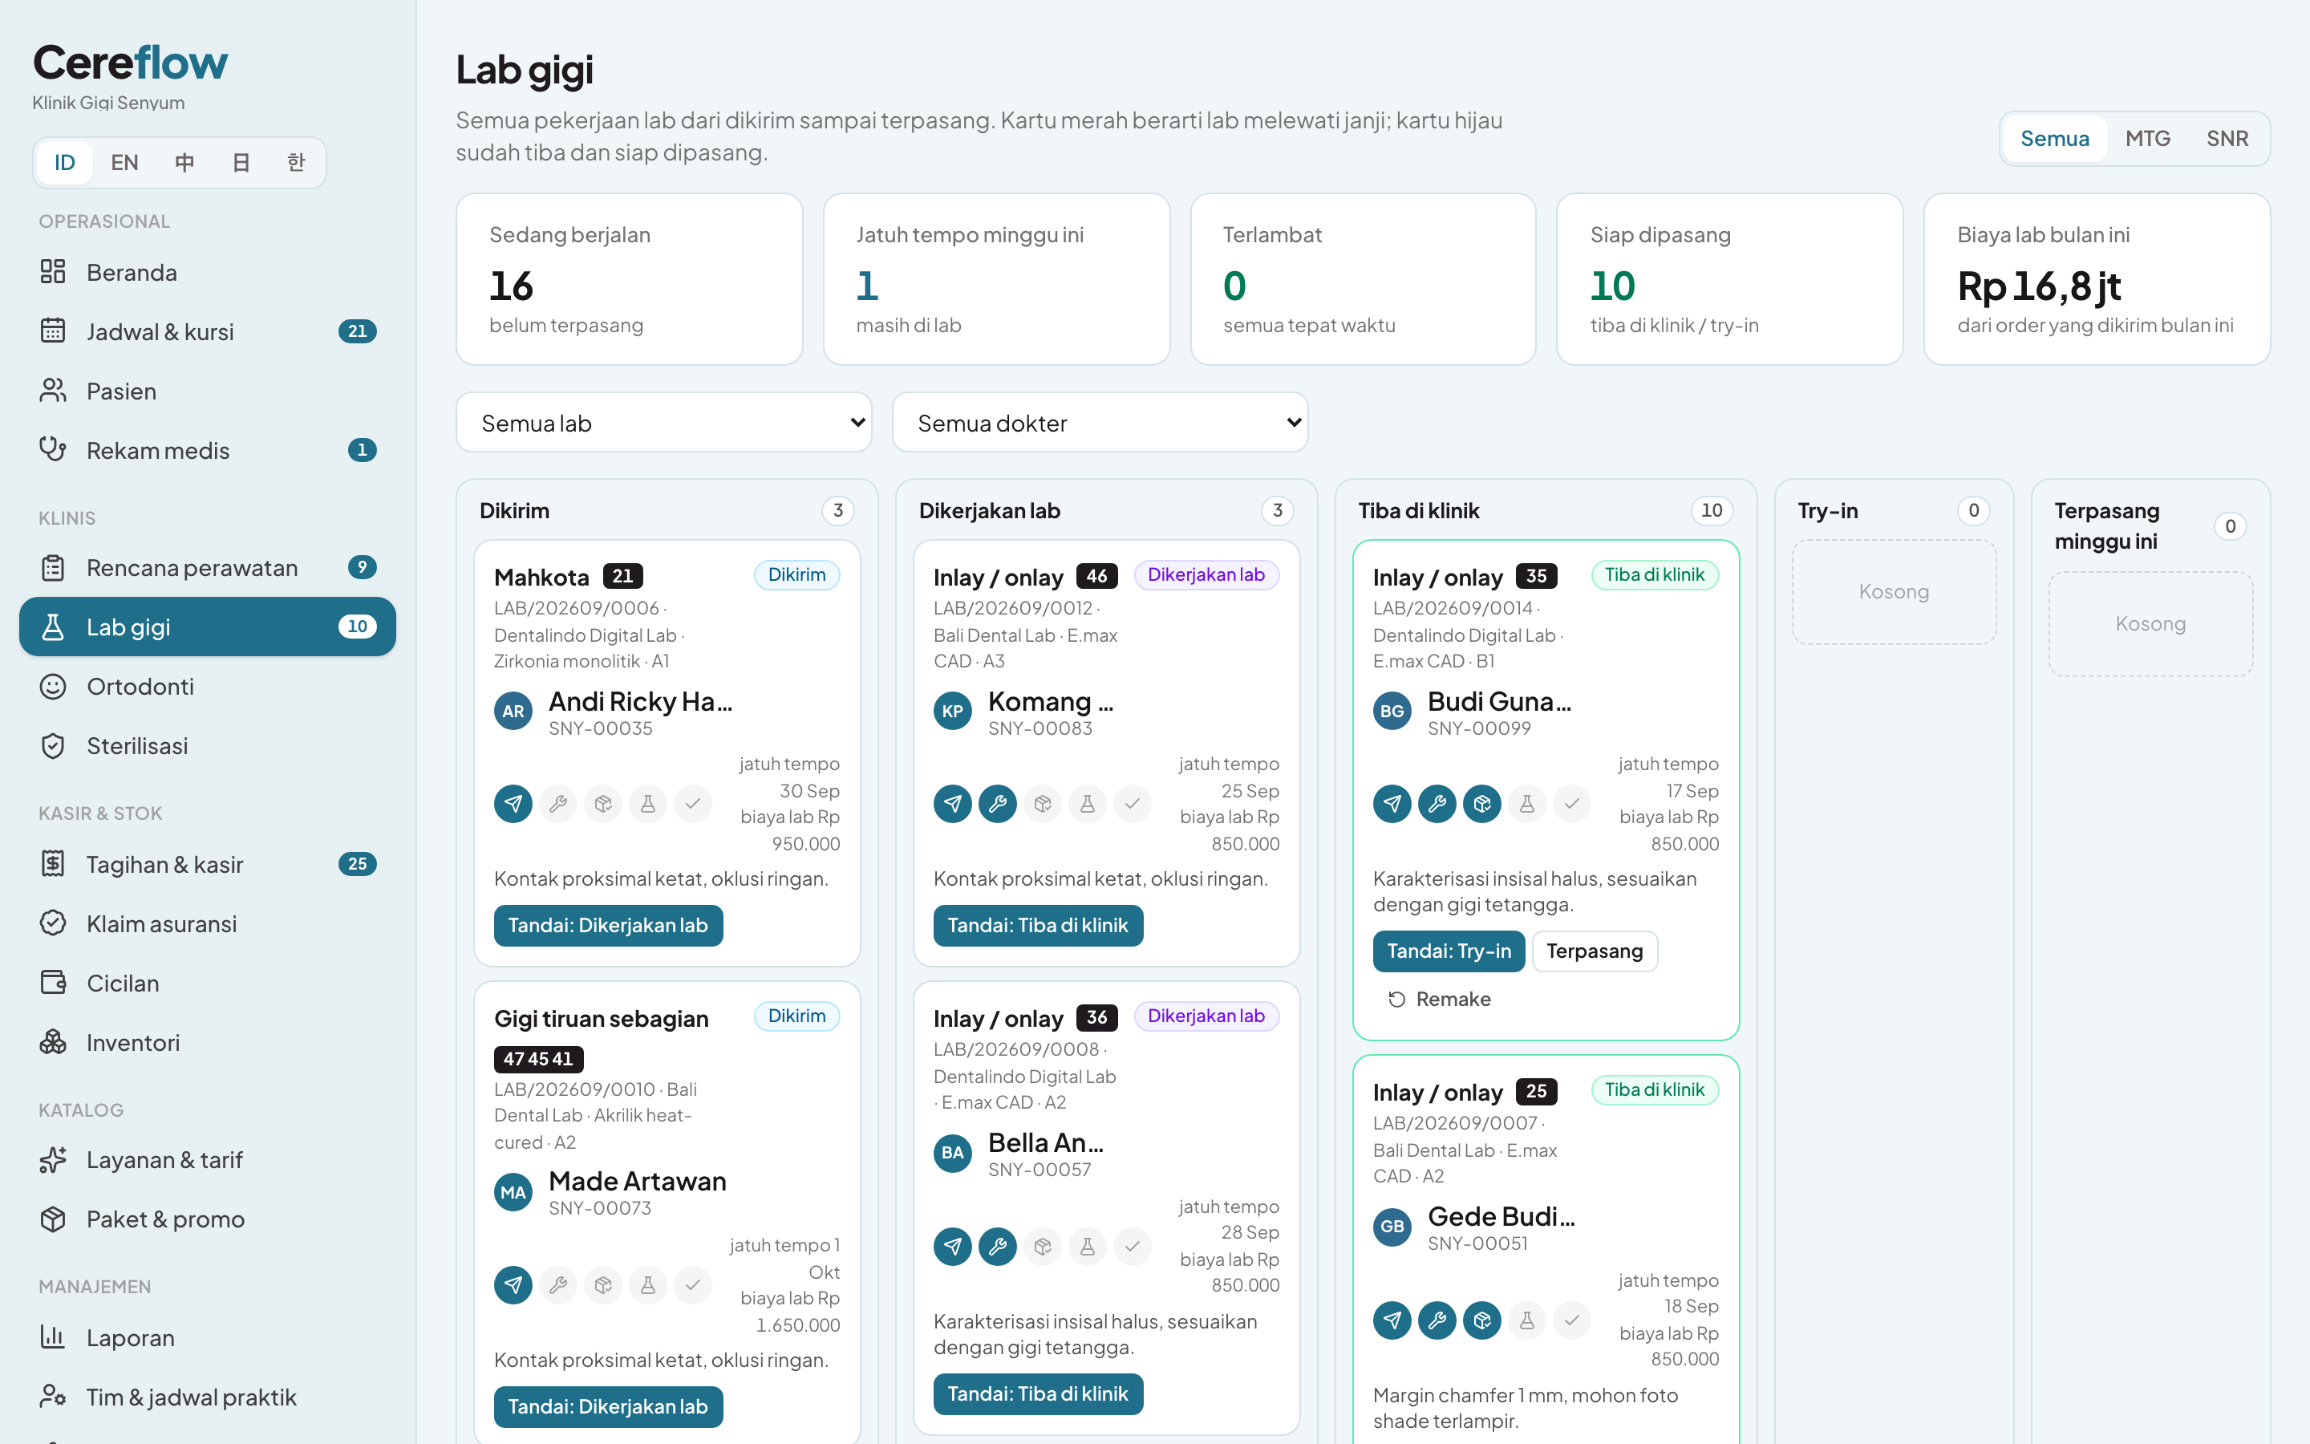Click the Biaya lab bulan ini summary card

click(x=2096, y=279)
